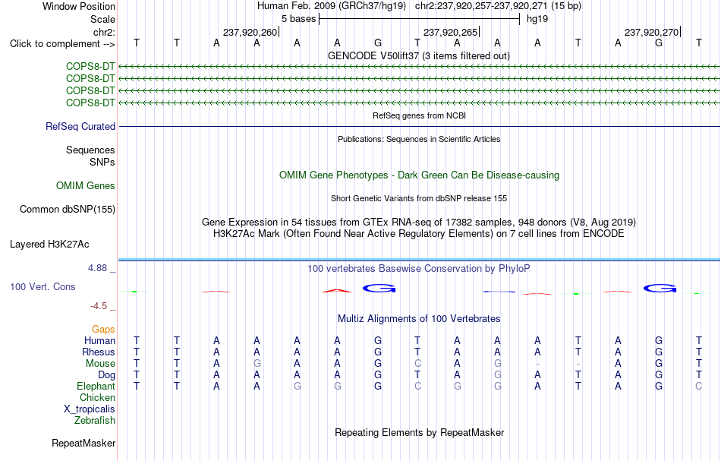Click the RepeatMasker track label

(83, 443)
